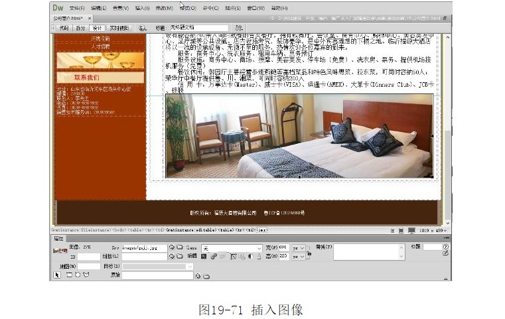The height and width of the screenshot is (319, 505).
Task: Click the 人才招聘 navigation link
Action: point(100,47)
